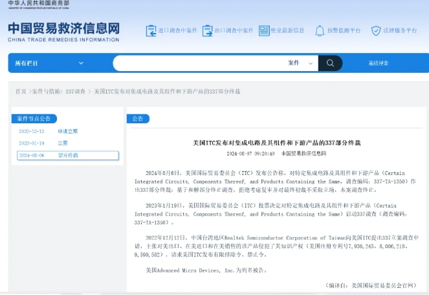
Task: Select the 2024-08-06 部分终裁 entry
Action: click(67, 156)
